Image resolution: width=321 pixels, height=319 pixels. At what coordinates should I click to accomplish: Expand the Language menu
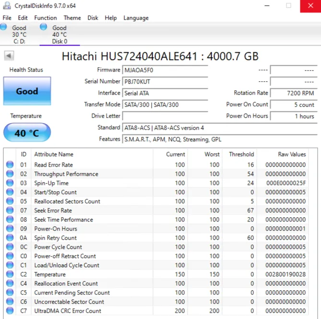tap(136, 18)
